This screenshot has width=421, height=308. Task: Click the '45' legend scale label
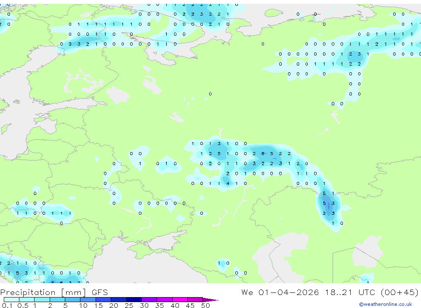[x=190, y=305]
